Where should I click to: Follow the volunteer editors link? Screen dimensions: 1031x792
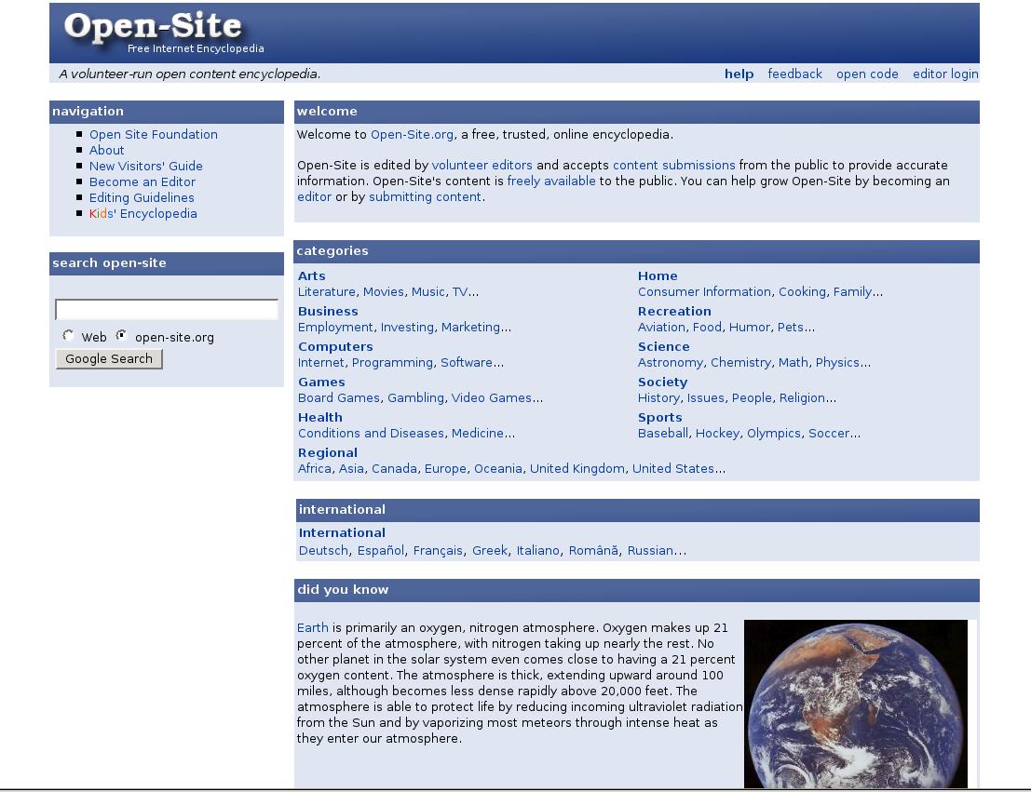click(482, 165)
